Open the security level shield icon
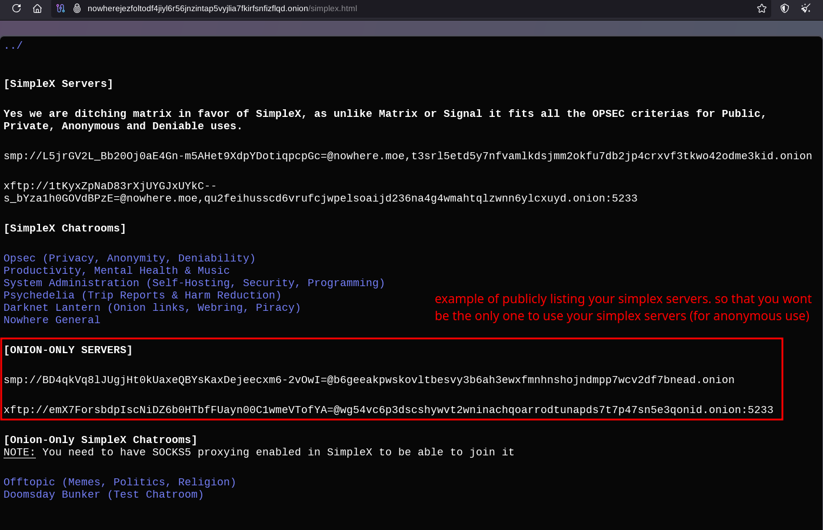The image size is (823, 530). 785,8
